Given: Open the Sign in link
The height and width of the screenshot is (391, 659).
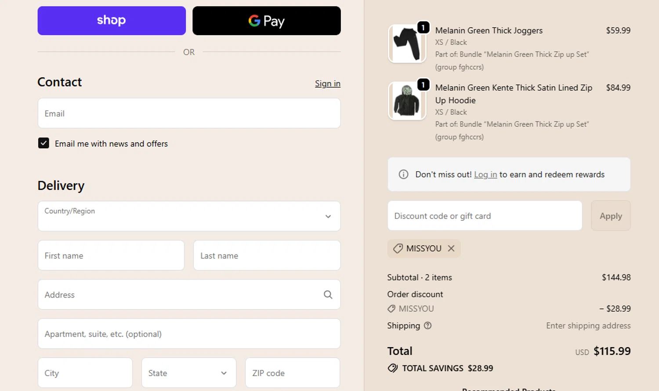Looking at the screenshot, I should (328, 83).
